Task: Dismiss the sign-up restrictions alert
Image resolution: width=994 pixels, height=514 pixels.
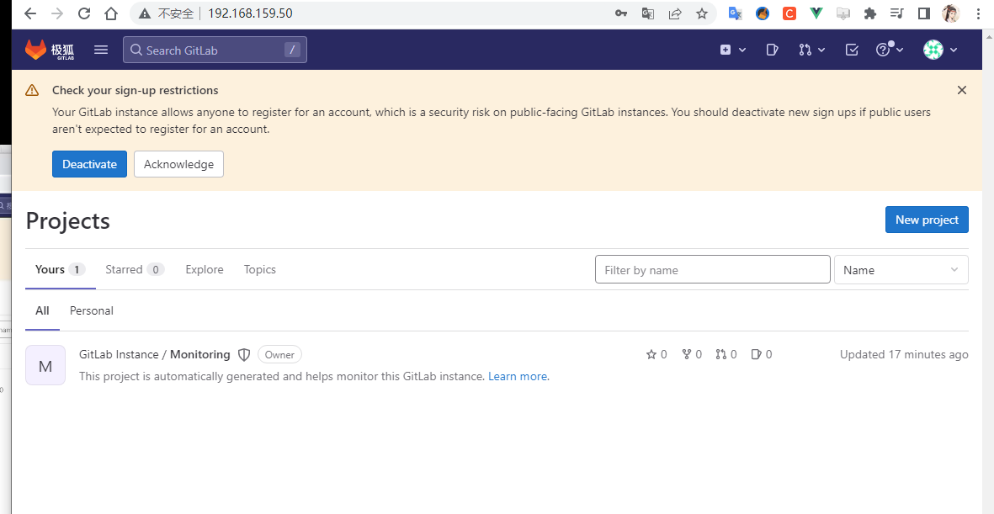Action: pyautogui.click(x=962, y=90)
